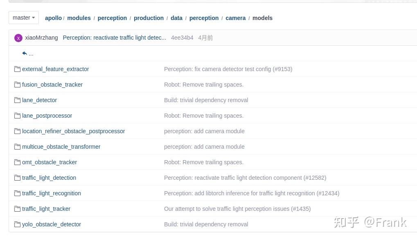The height and width of the screenshot is (239, 417).
Task: Click folder icon beside yolo_obstacle_detector
Action: 17,224
